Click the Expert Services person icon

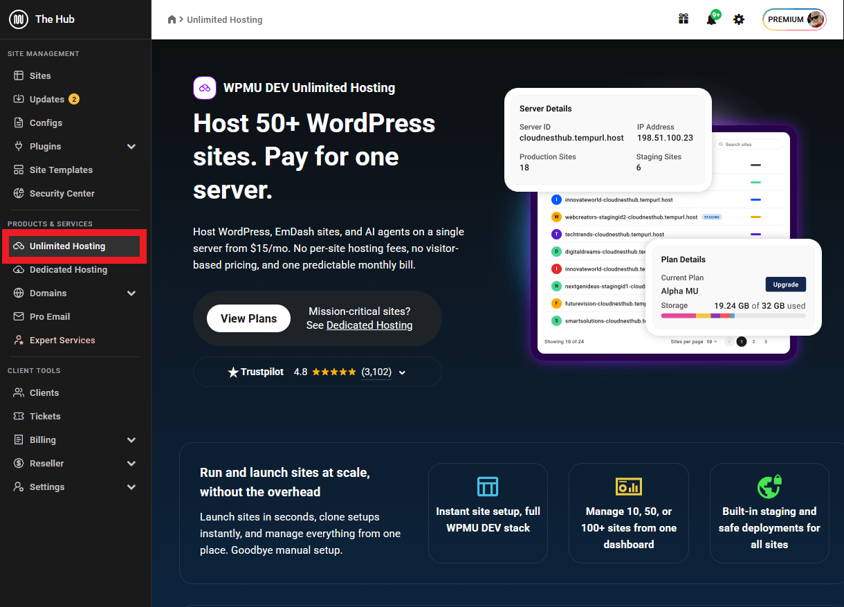coord(19,340)
